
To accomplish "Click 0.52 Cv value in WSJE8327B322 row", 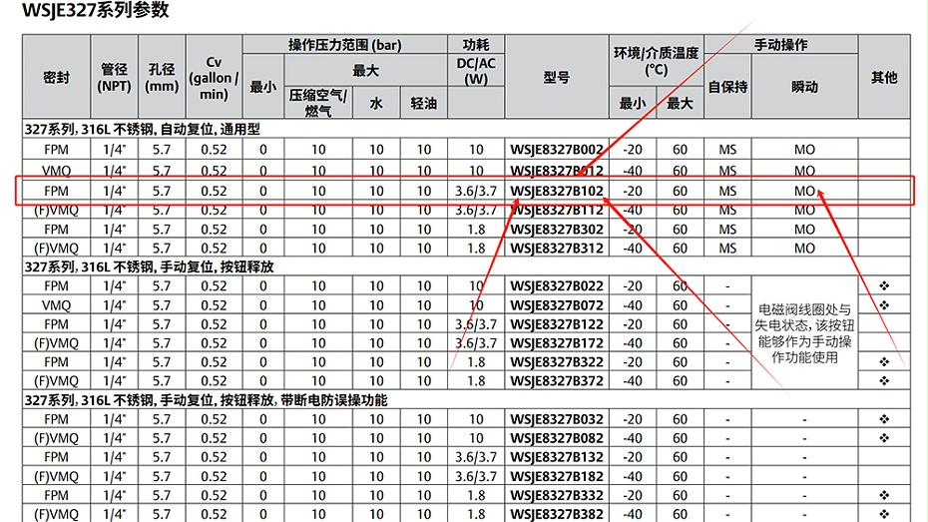I will point(214,362).
